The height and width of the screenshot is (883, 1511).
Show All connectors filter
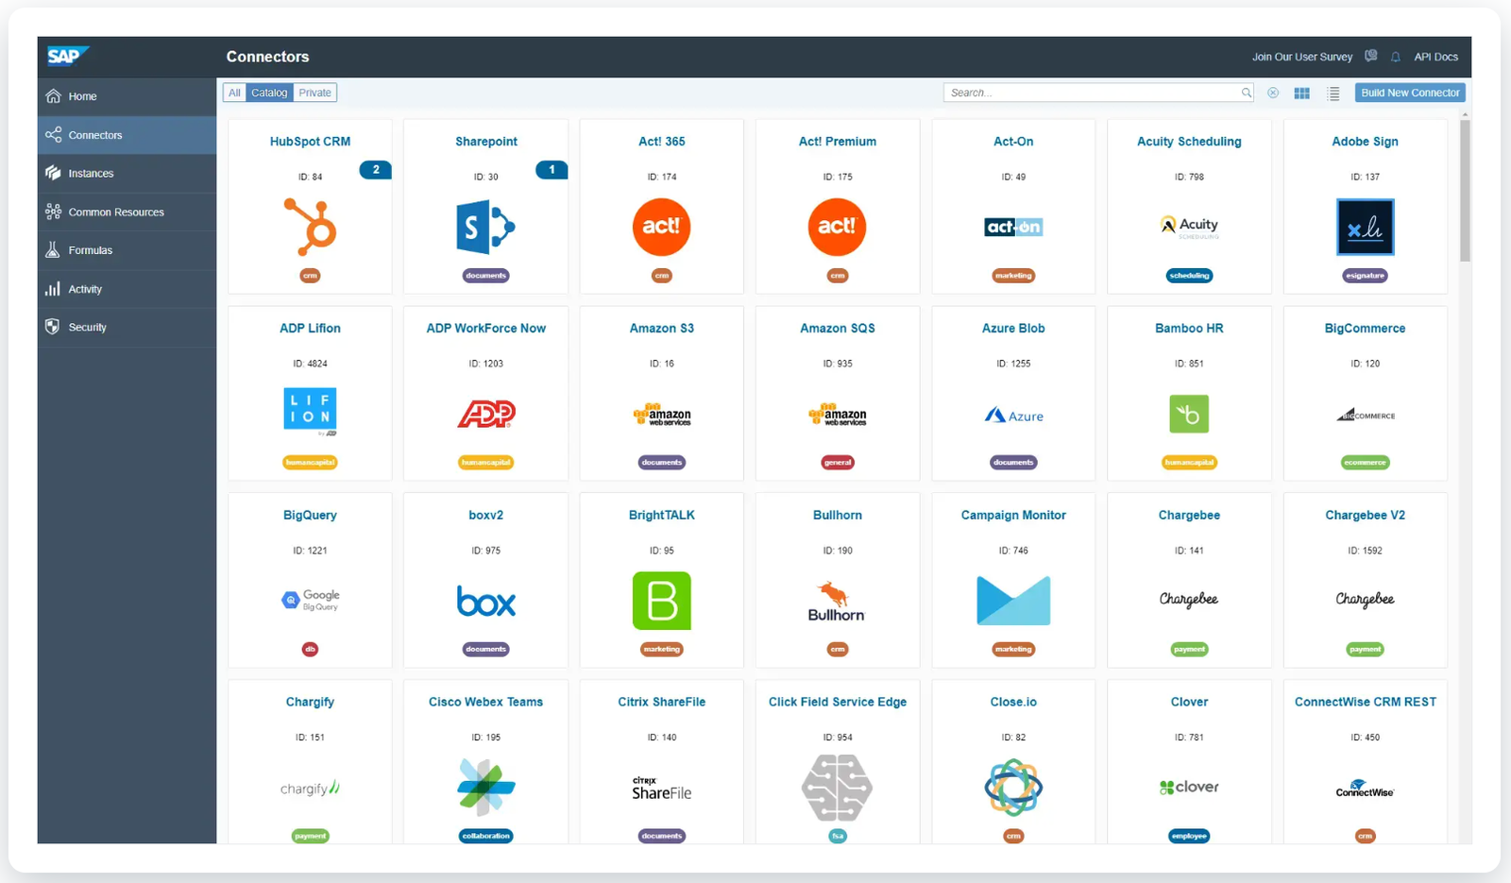[234, 93]
